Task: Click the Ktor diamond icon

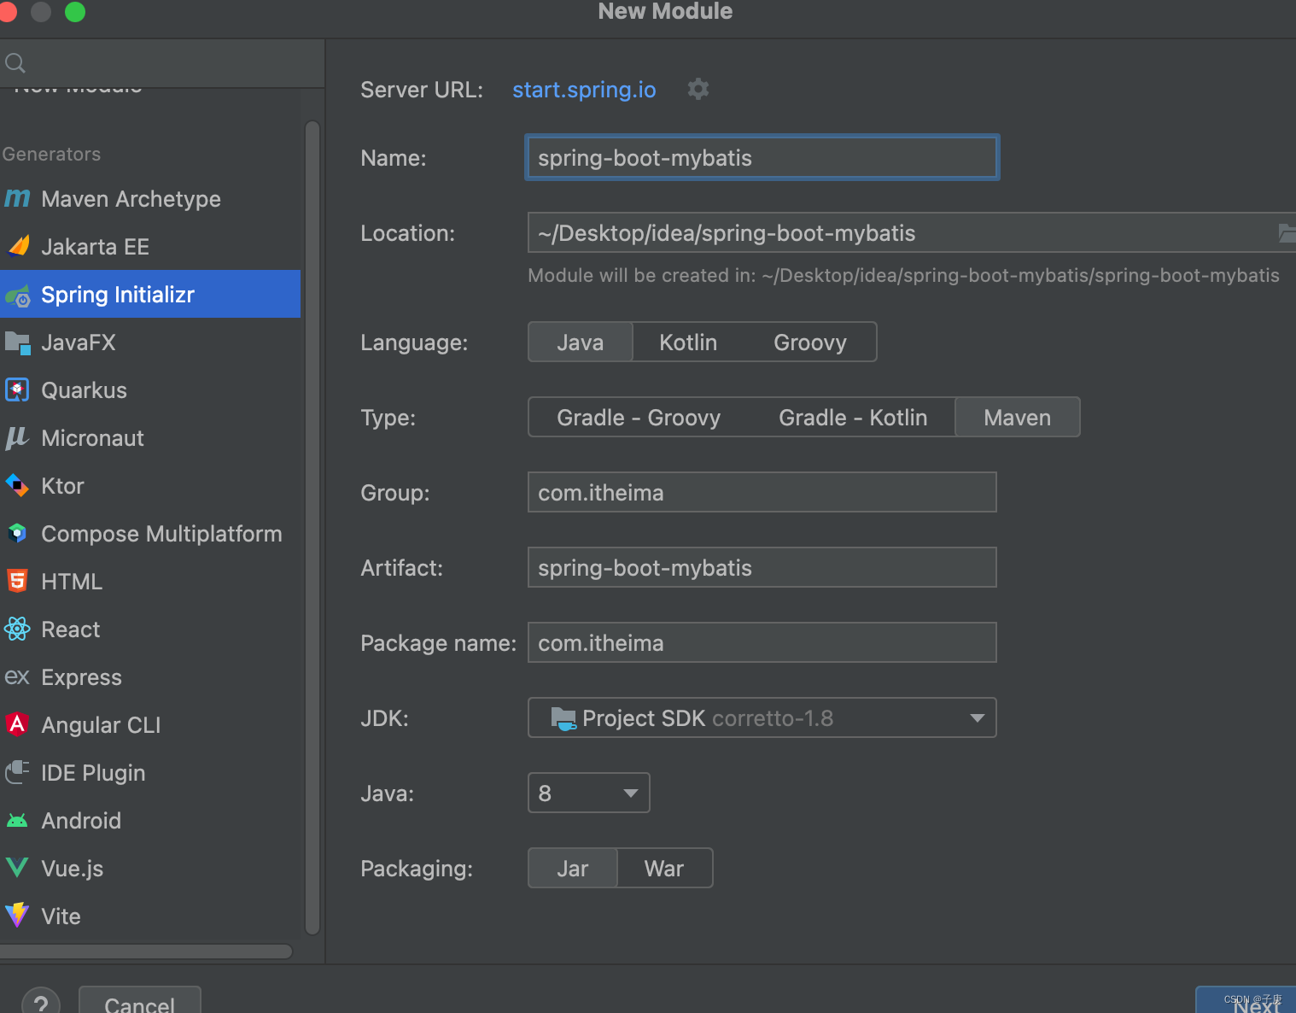Action: pyautogui.click(x=17, y=485)
